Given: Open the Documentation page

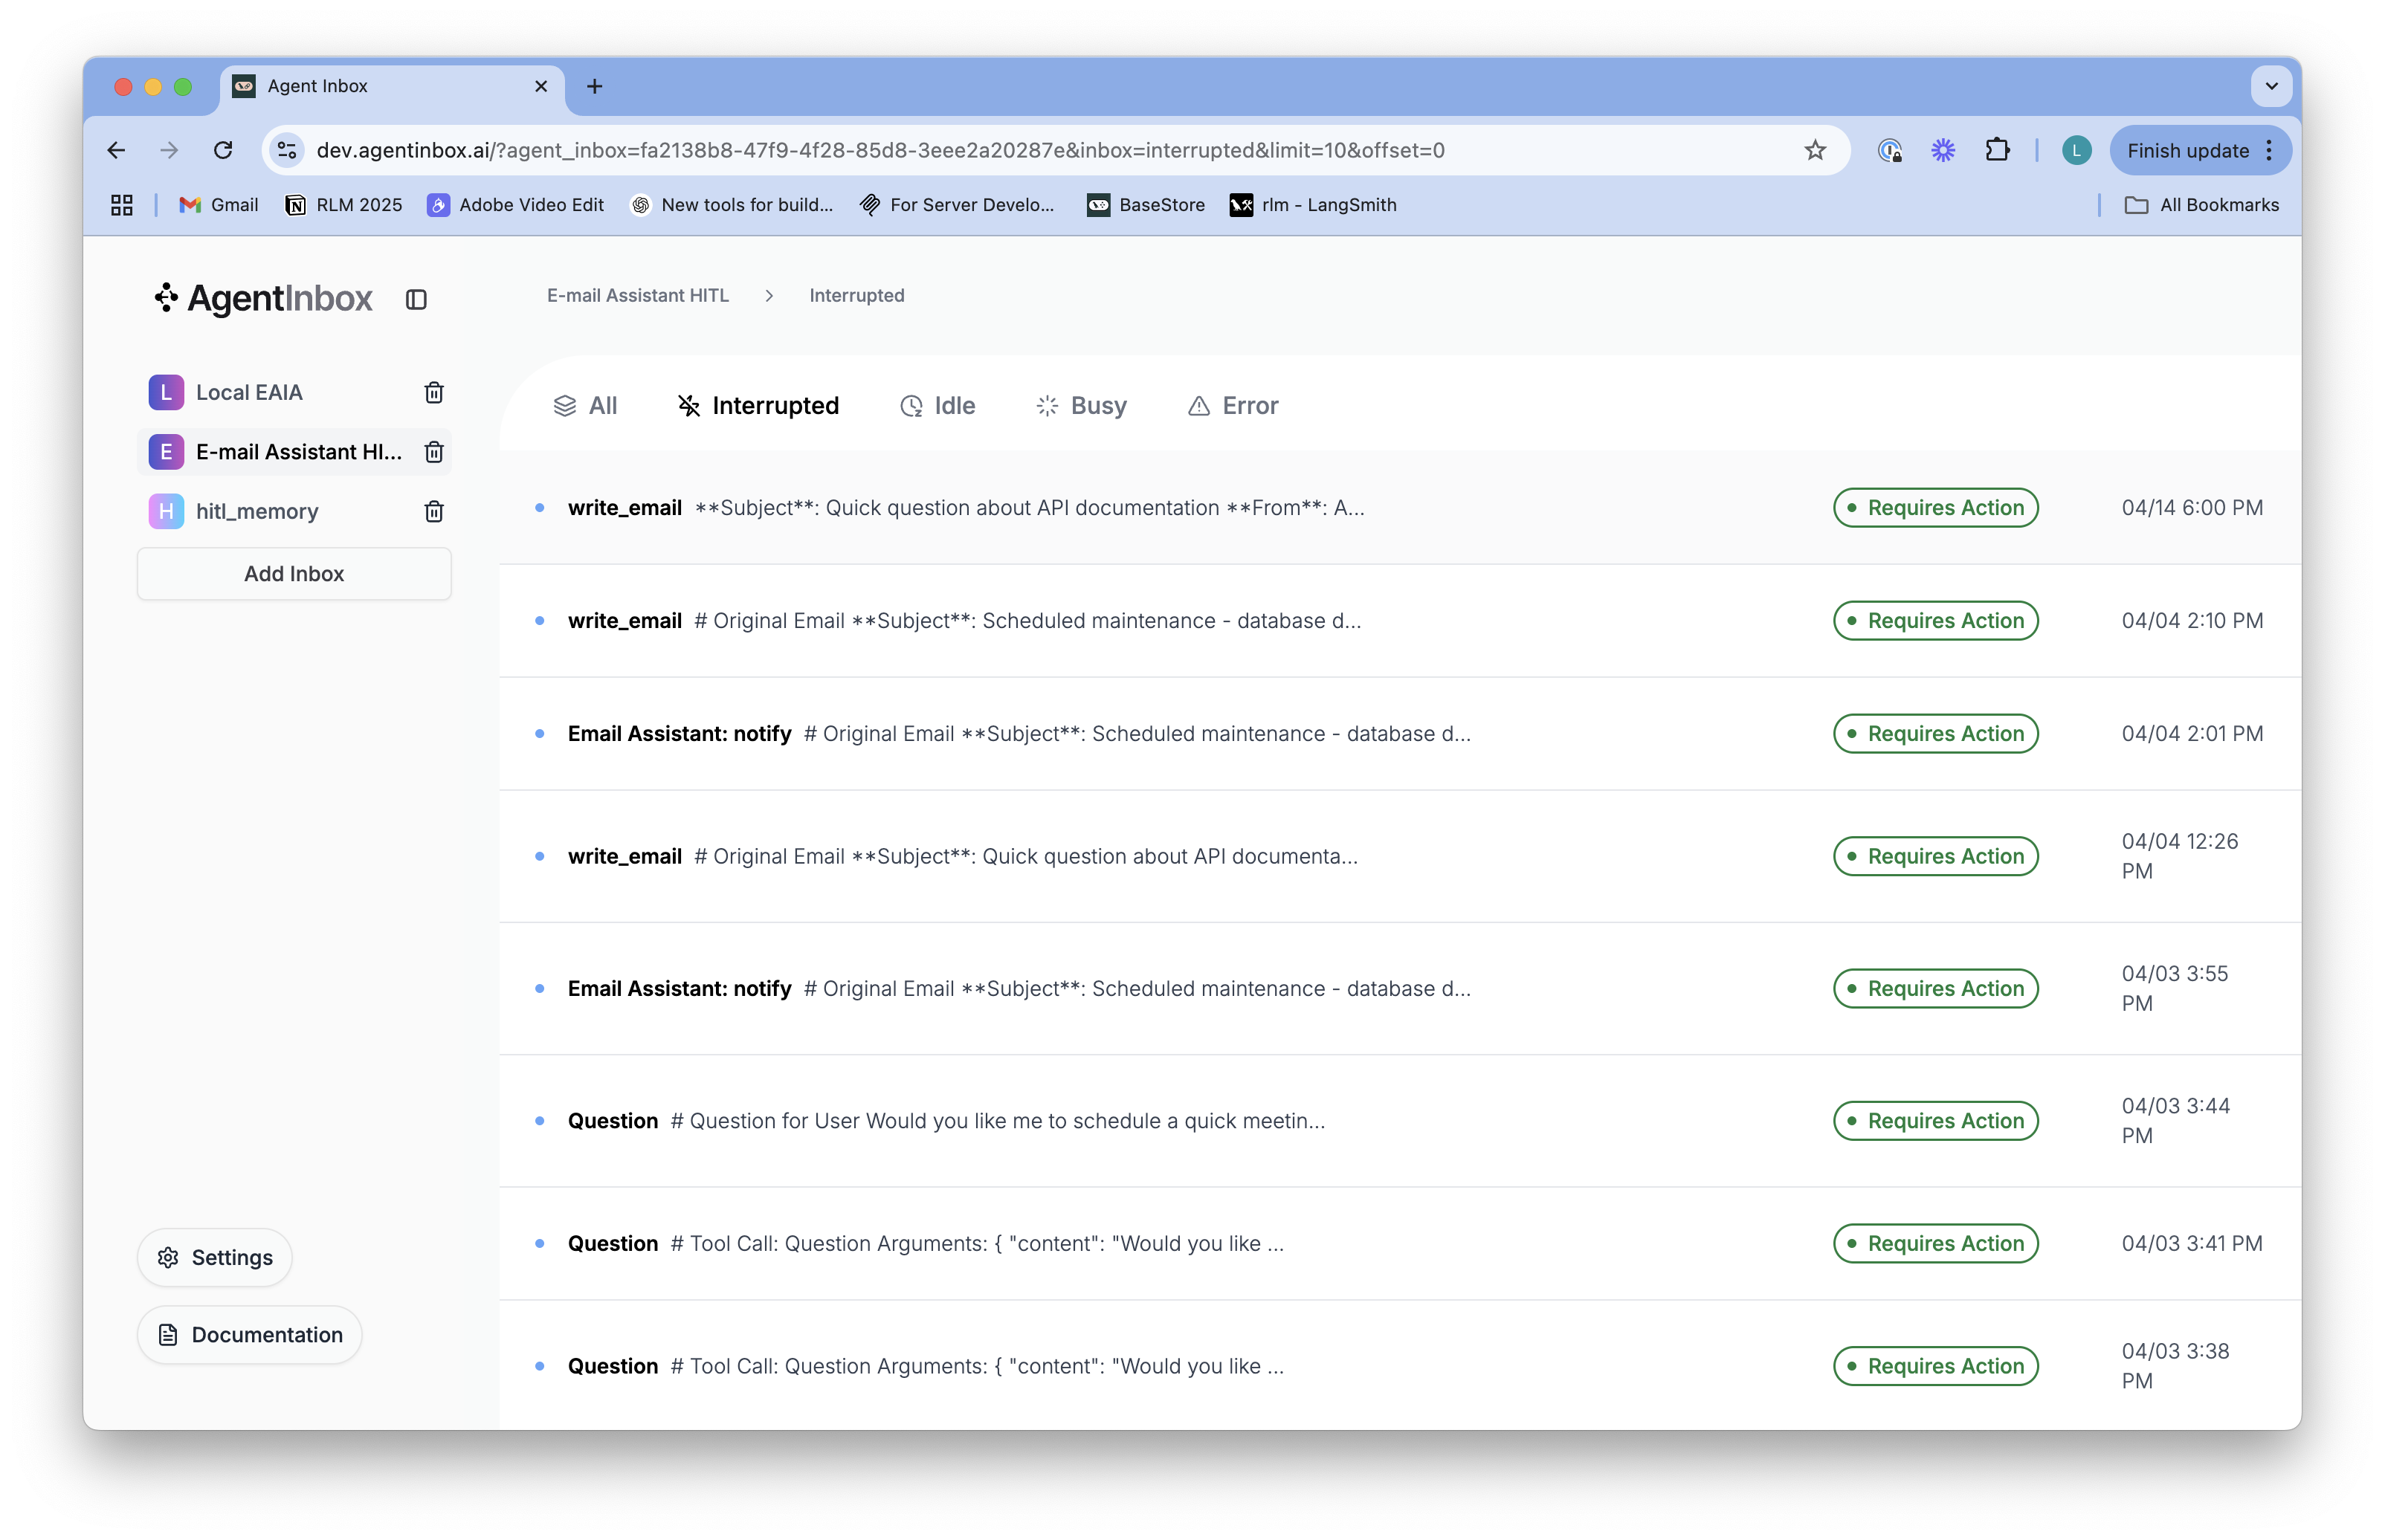Looking at the screenshot, I should 249,1335.
